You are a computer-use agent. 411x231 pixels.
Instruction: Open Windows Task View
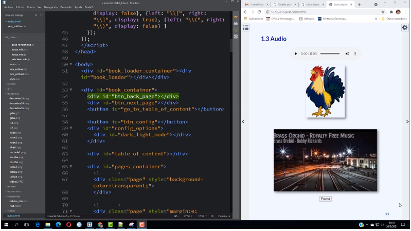pos(26,225)
